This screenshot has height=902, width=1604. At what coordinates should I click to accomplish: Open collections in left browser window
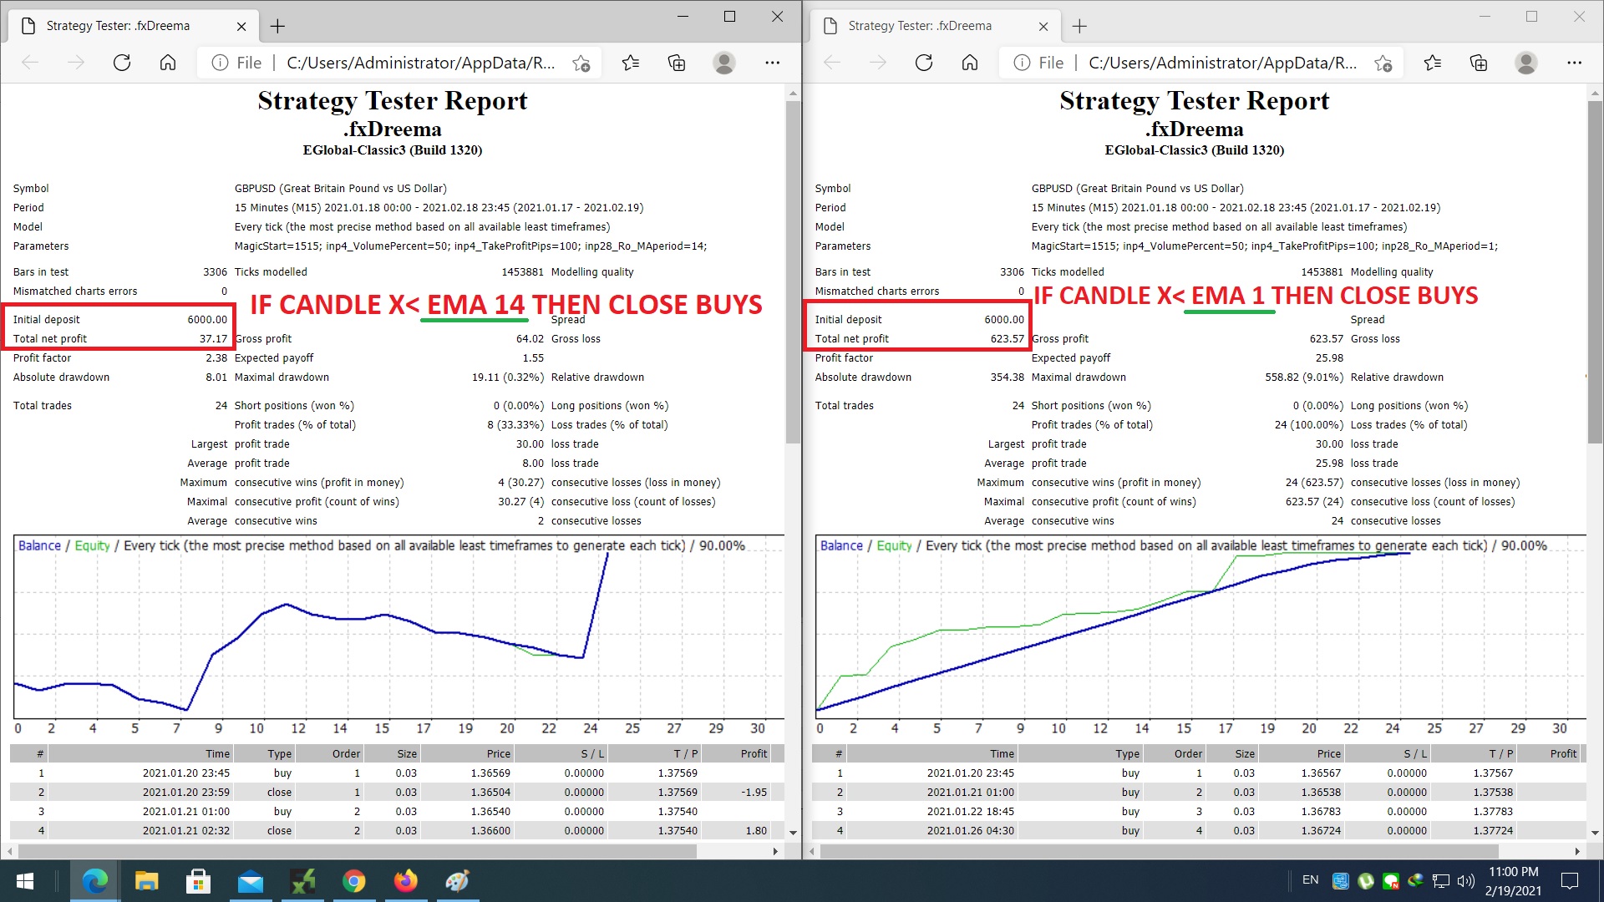tap(677, 63)
